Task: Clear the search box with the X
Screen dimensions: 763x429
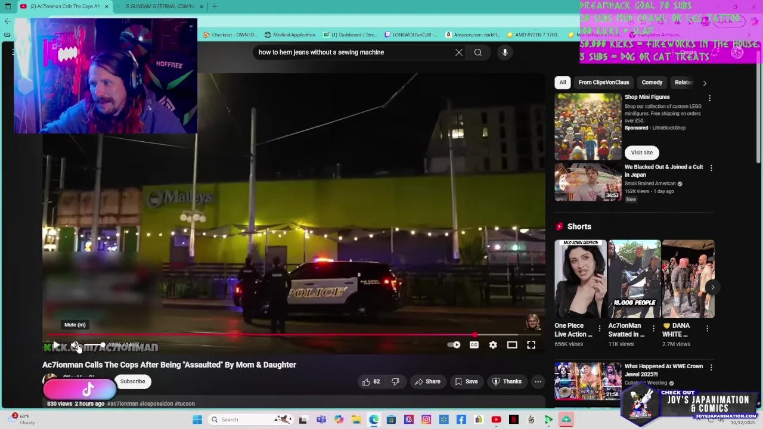Action: (459, 52)
